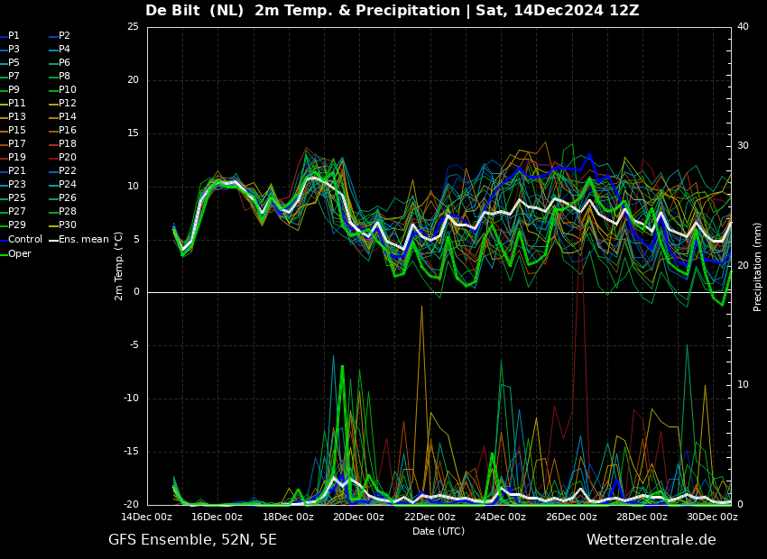Click the Date (UTC) axis title

coord(439,532)
